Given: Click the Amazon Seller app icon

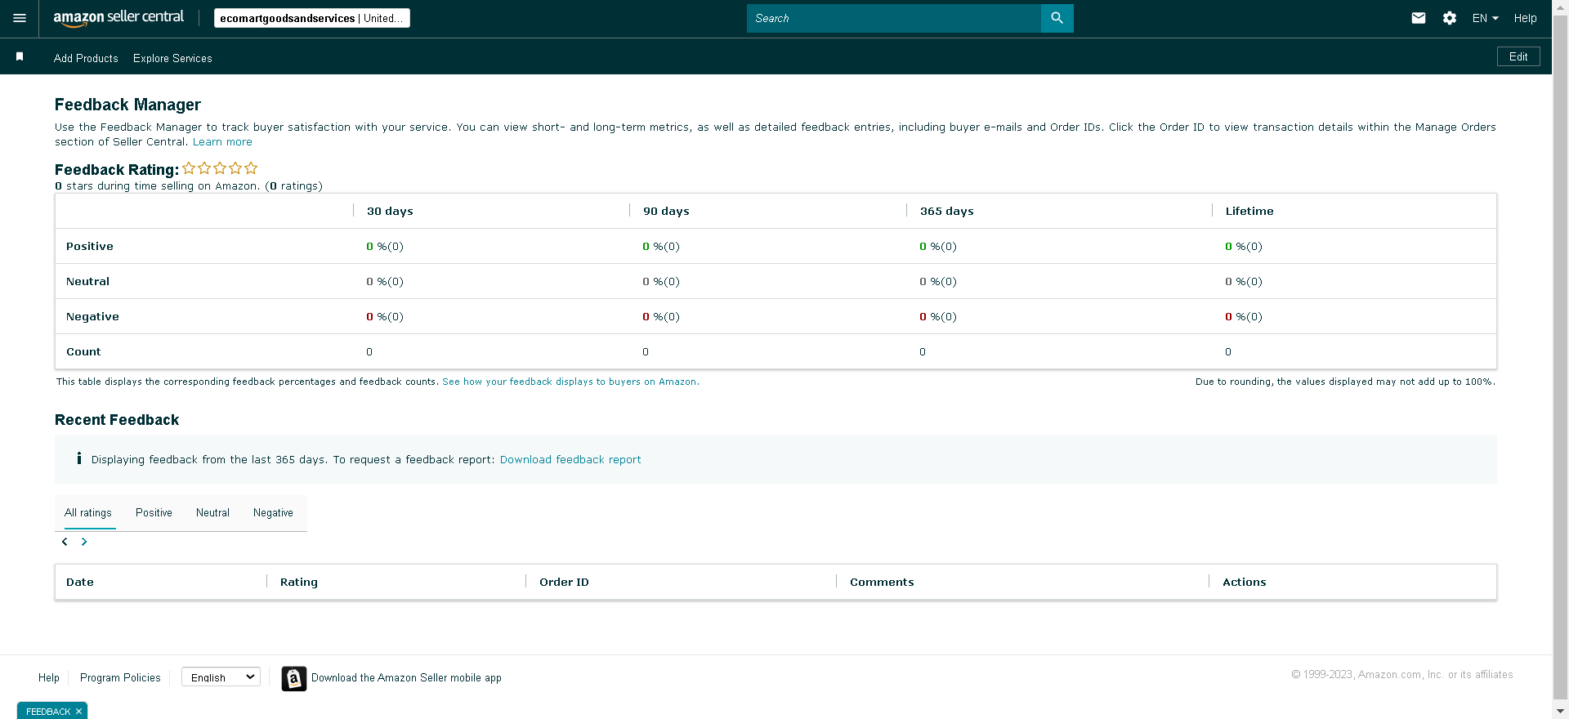Looking at the screenshot, I should [294, 678].
